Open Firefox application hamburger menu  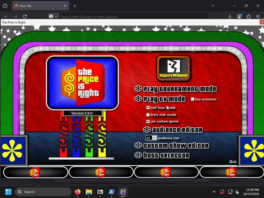click(258, 16)
